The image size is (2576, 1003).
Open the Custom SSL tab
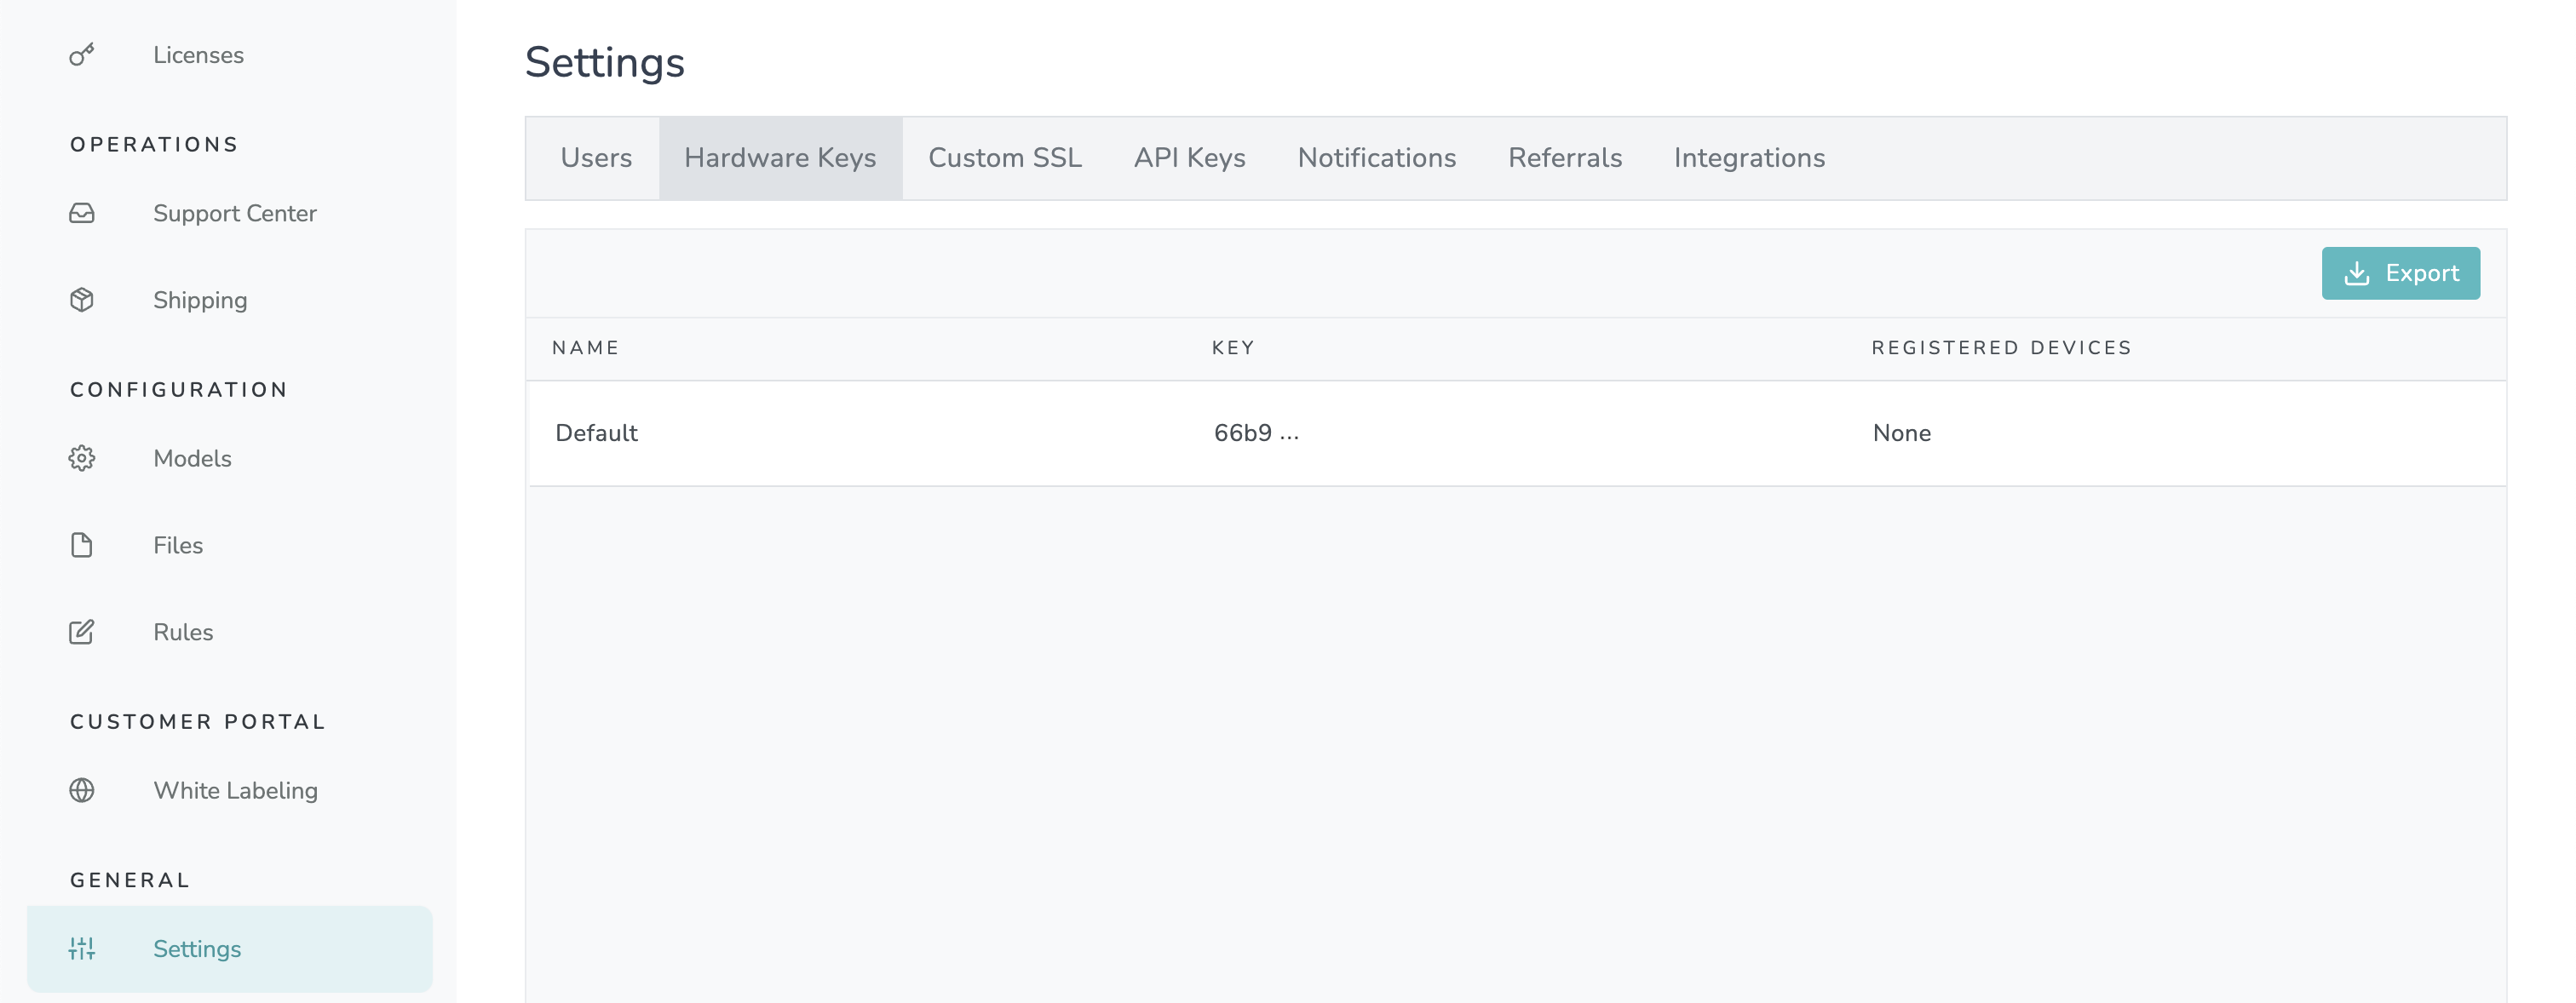point(1004,158)
